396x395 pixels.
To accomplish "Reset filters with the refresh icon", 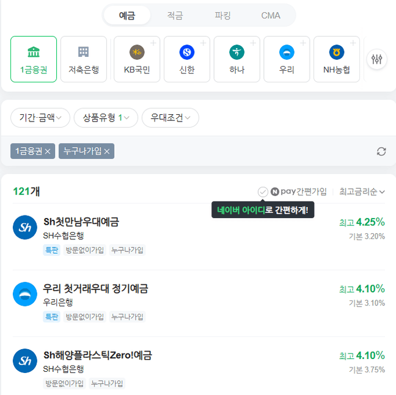I will (x=381, y=151).
